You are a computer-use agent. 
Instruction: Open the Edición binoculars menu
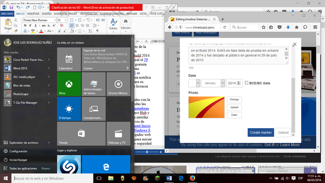pyautogui.click(x=125, y=25)
